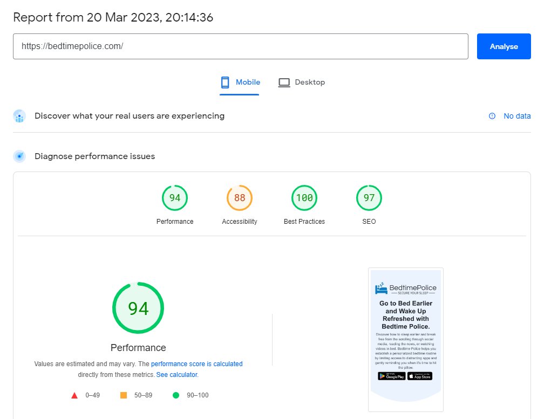This screenshot has width=551, height=419.
Task: Select the Accessibility 88 score gauge
Action: pyautogui.click(x=240, y=198)
